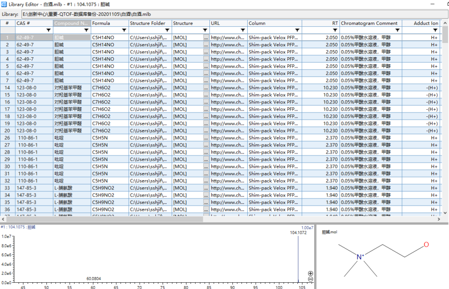This screenshot has width=449, height=289.
Task: Open structure browse button in row 14
Action: click(x=206, y=88)
